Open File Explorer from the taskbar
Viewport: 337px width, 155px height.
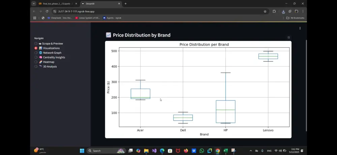(x=146, y=151)
